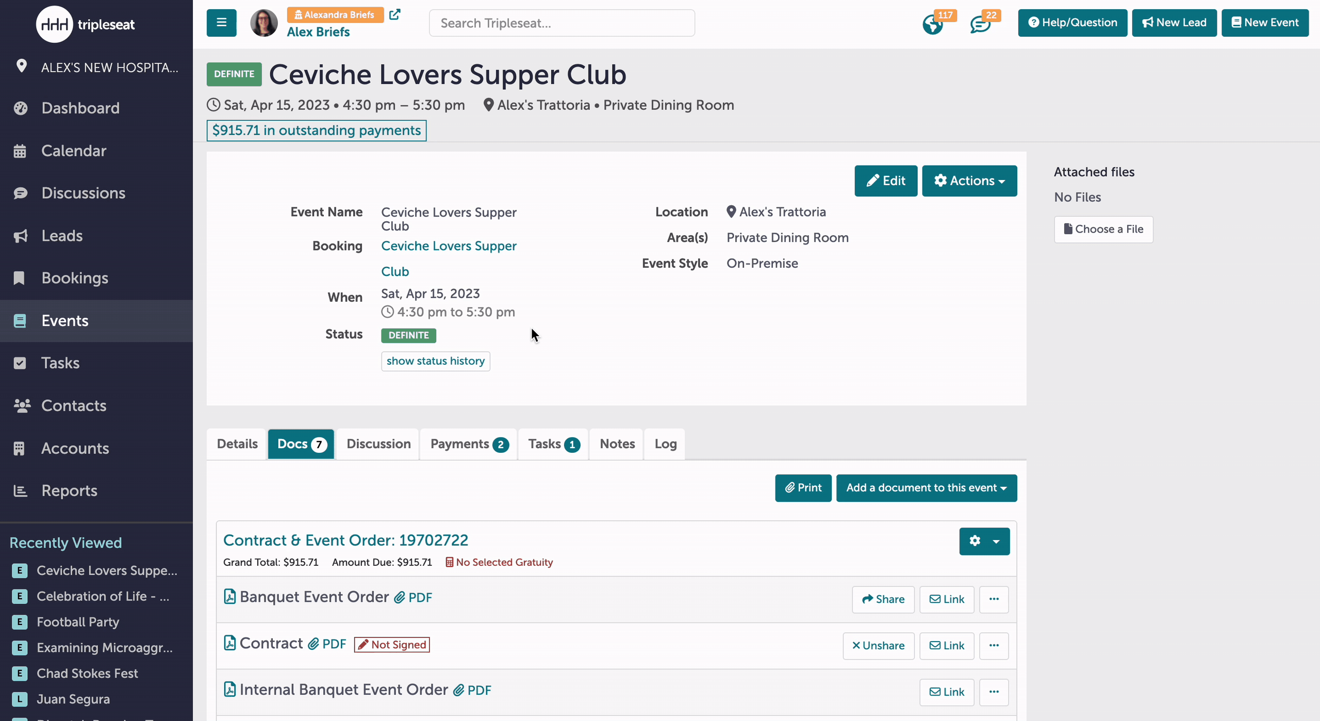Image resolution: width=1320 pixels, height=721 pixels.
Task: Click the Internal Banquet Event Order file icon
Action: click(230, 689)
